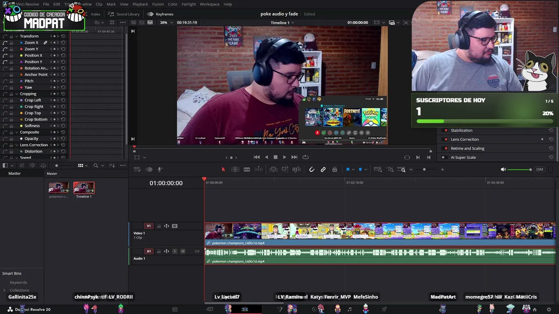Open the Sound Library panel
559x314 pixels.
(124, 14)
